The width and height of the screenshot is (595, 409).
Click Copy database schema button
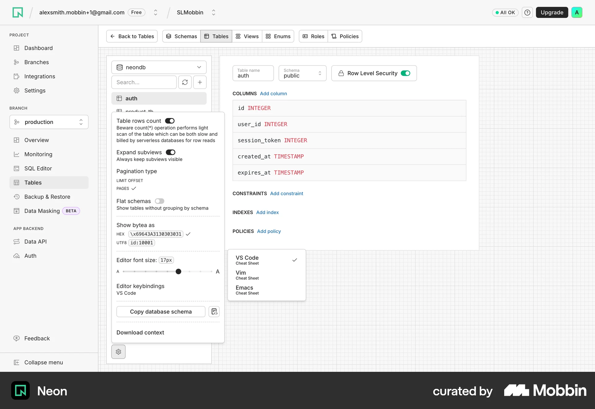(x=161, y=312)
